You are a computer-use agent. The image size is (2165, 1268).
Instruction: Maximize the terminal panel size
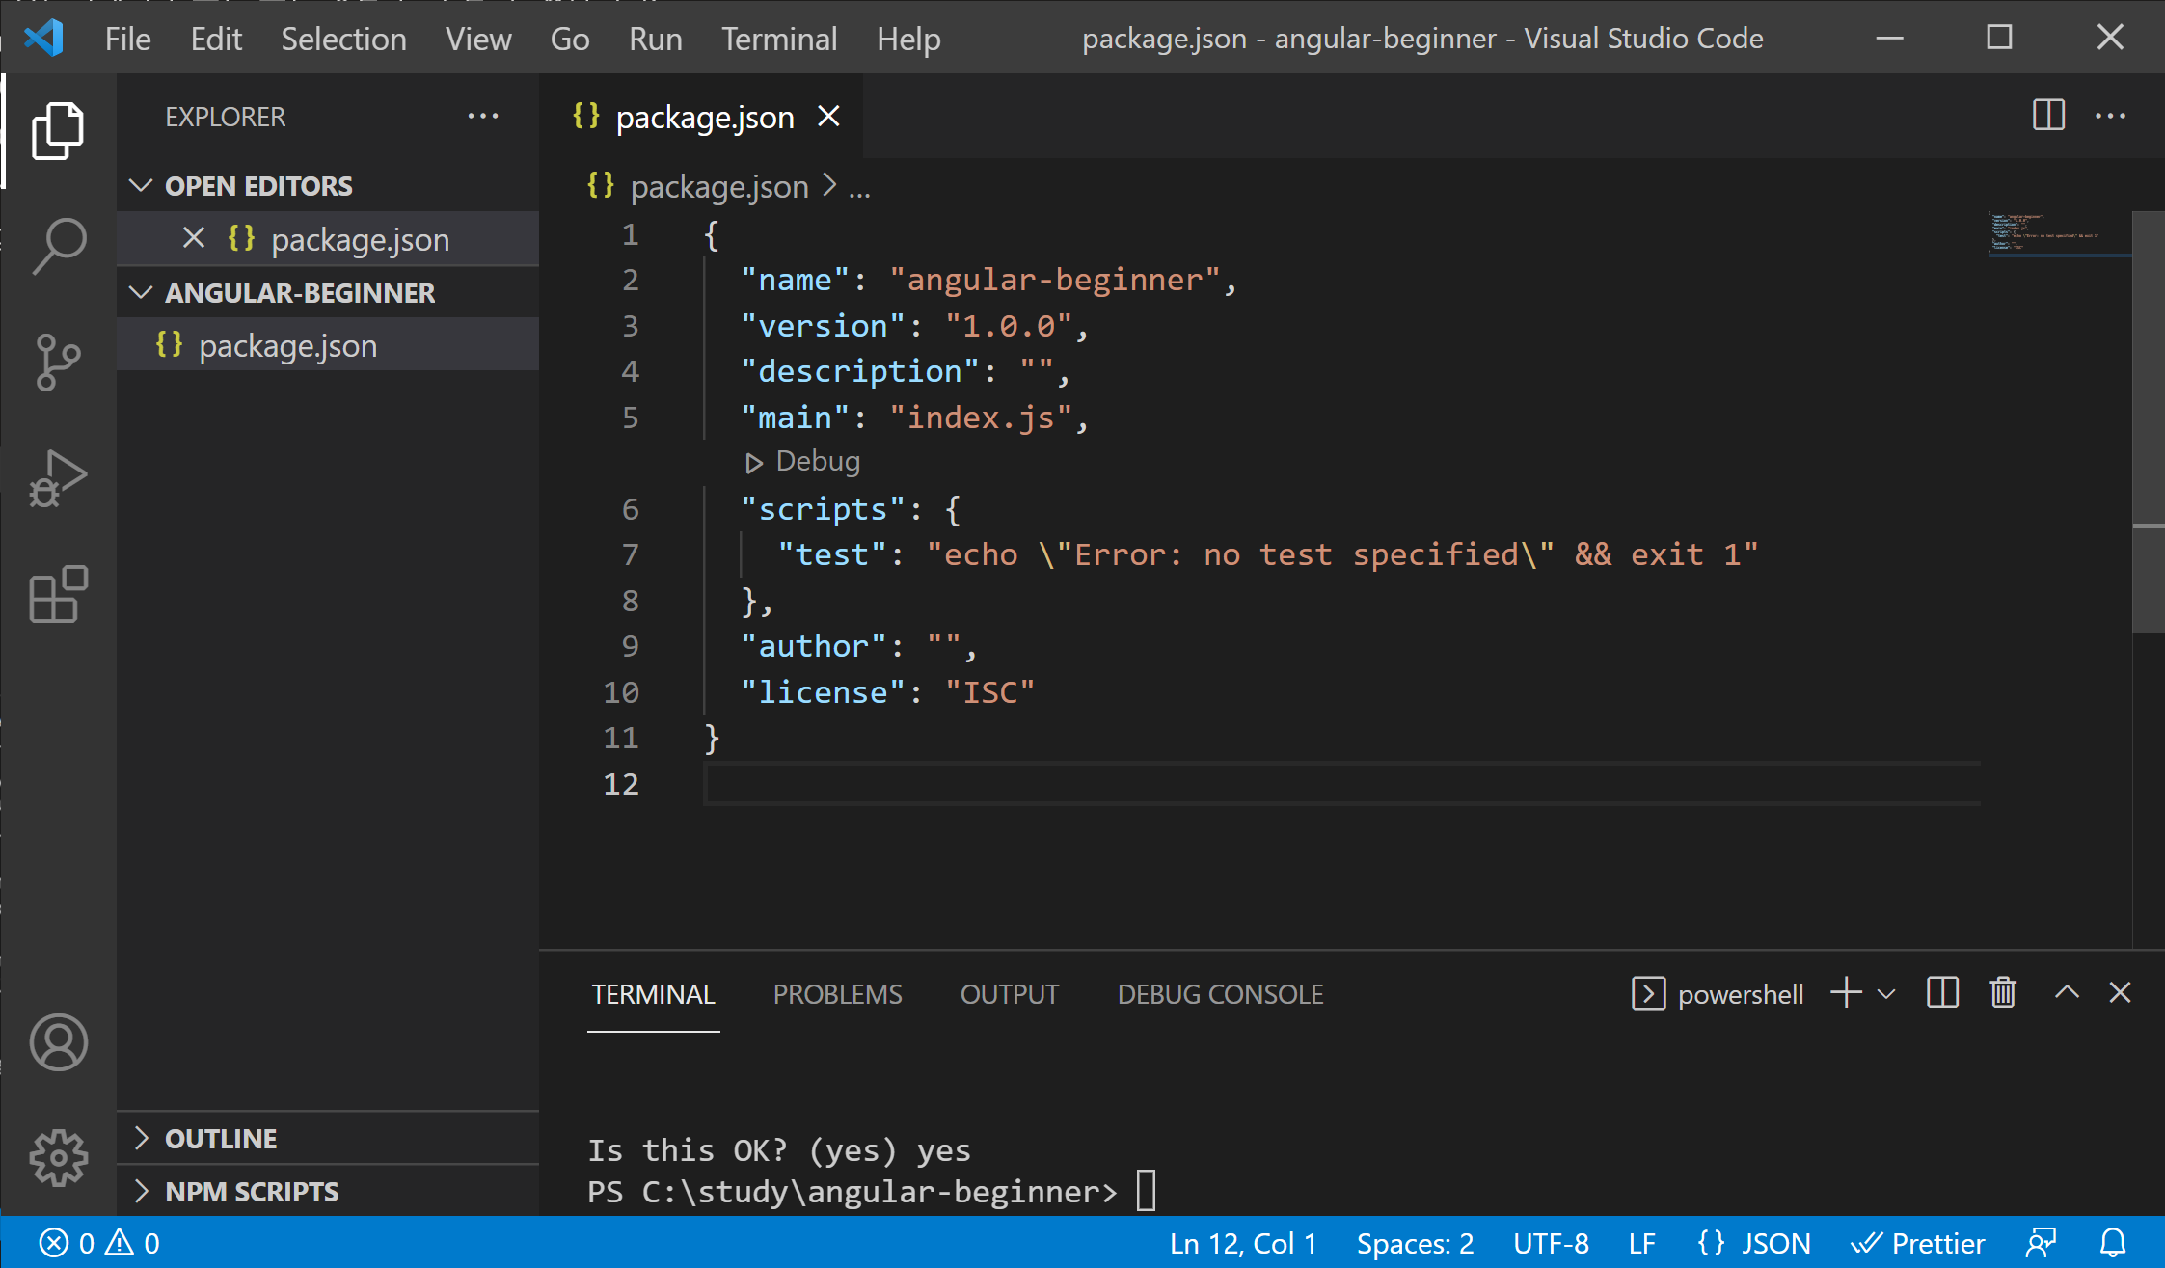coord(2067,993)
